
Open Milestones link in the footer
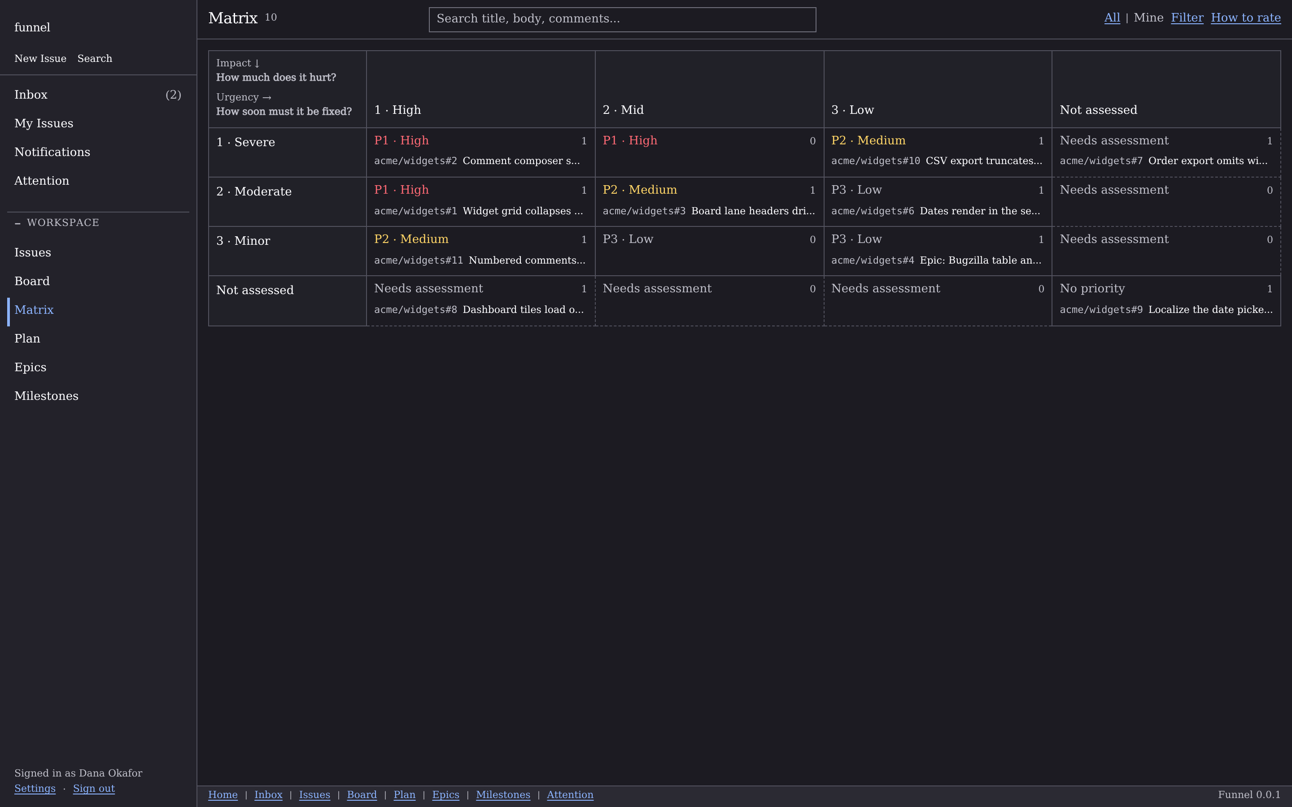(503, 795)
